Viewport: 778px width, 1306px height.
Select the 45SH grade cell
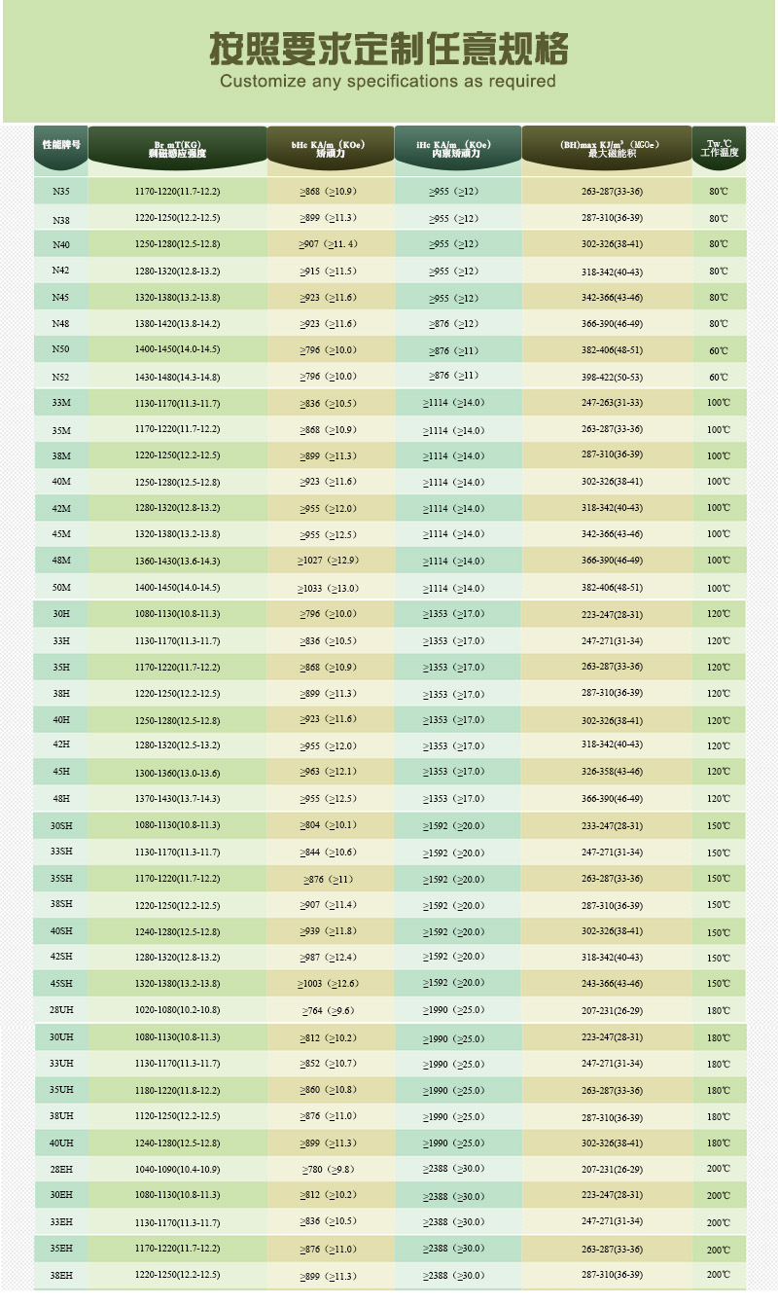click(x=60, y=983)
